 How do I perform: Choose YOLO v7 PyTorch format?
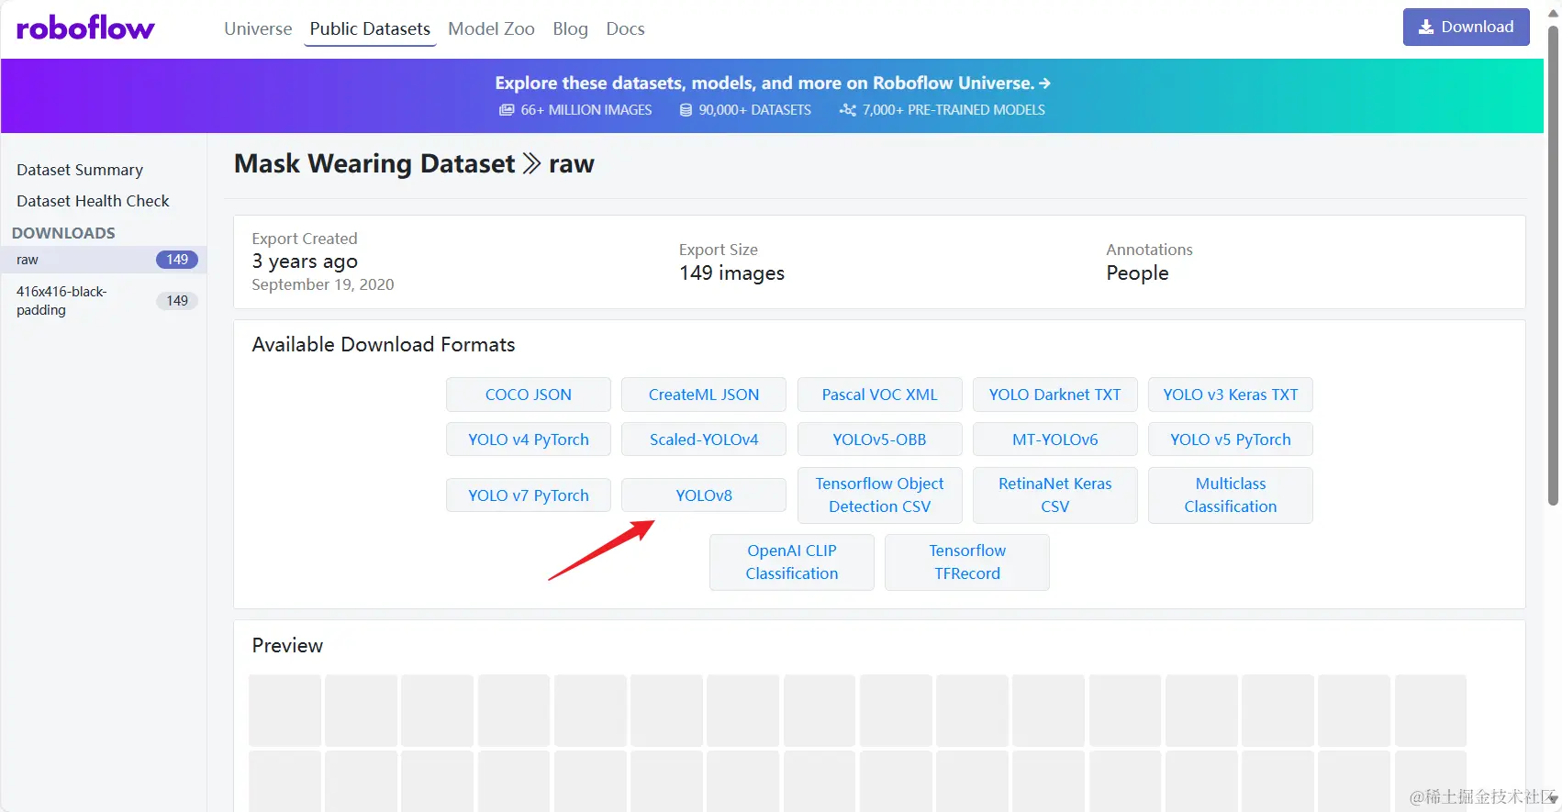(529, 495)
